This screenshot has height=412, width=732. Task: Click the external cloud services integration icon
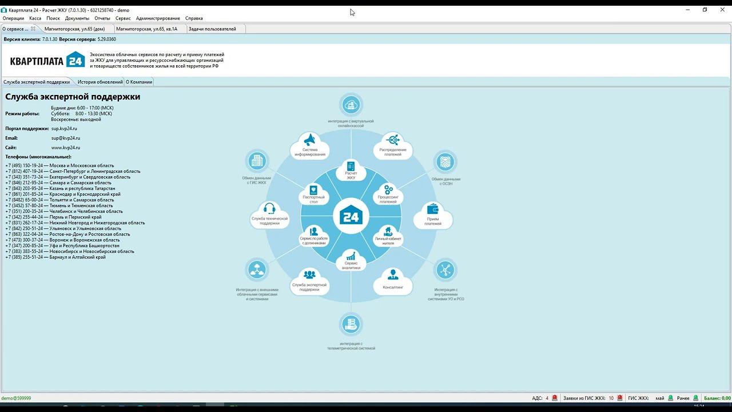point(257,270)
